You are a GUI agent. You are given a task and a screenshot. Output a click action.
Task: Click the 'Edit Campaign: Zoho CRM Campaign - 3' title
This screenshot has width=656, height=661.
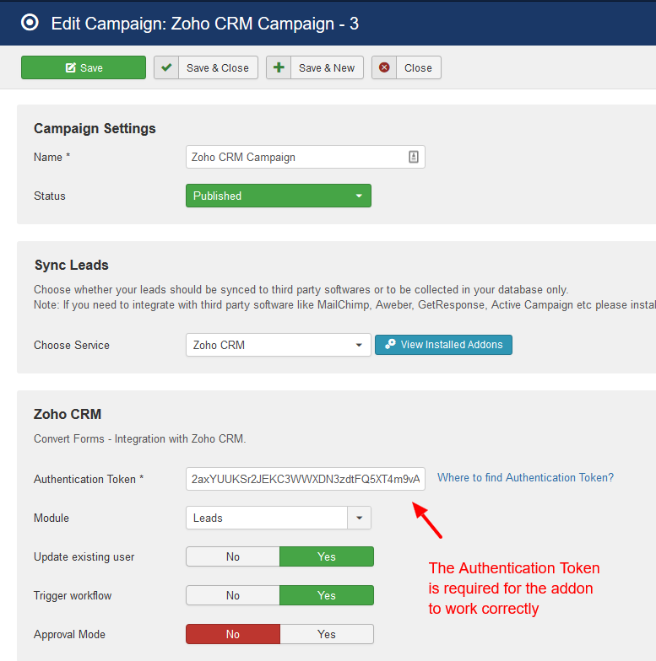pos(204,24)
